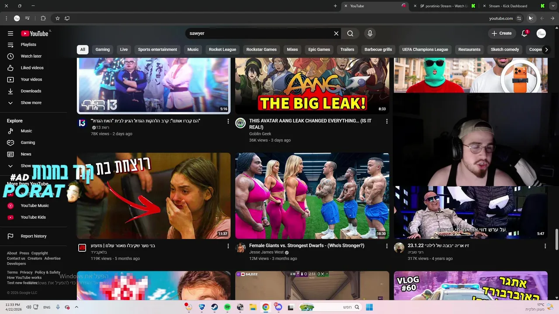Select the Live filter chip
Image resolution: width=559 pixels, height=314 pixels.
point(124,50)
